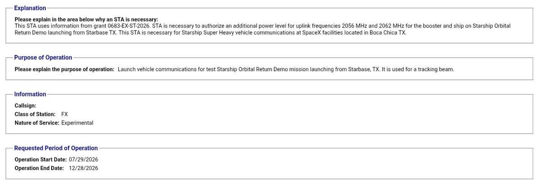
Task: Click the 'purpose of operation' prompt label
Action: [x=64, y=69]
